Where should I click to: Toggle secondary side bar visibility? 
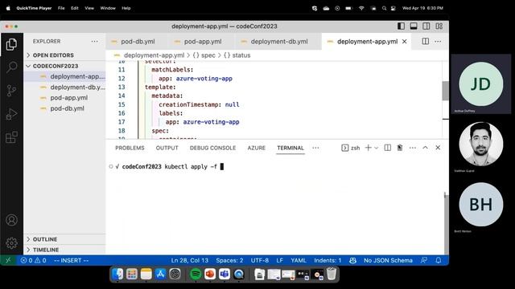[x=426, y=26]
